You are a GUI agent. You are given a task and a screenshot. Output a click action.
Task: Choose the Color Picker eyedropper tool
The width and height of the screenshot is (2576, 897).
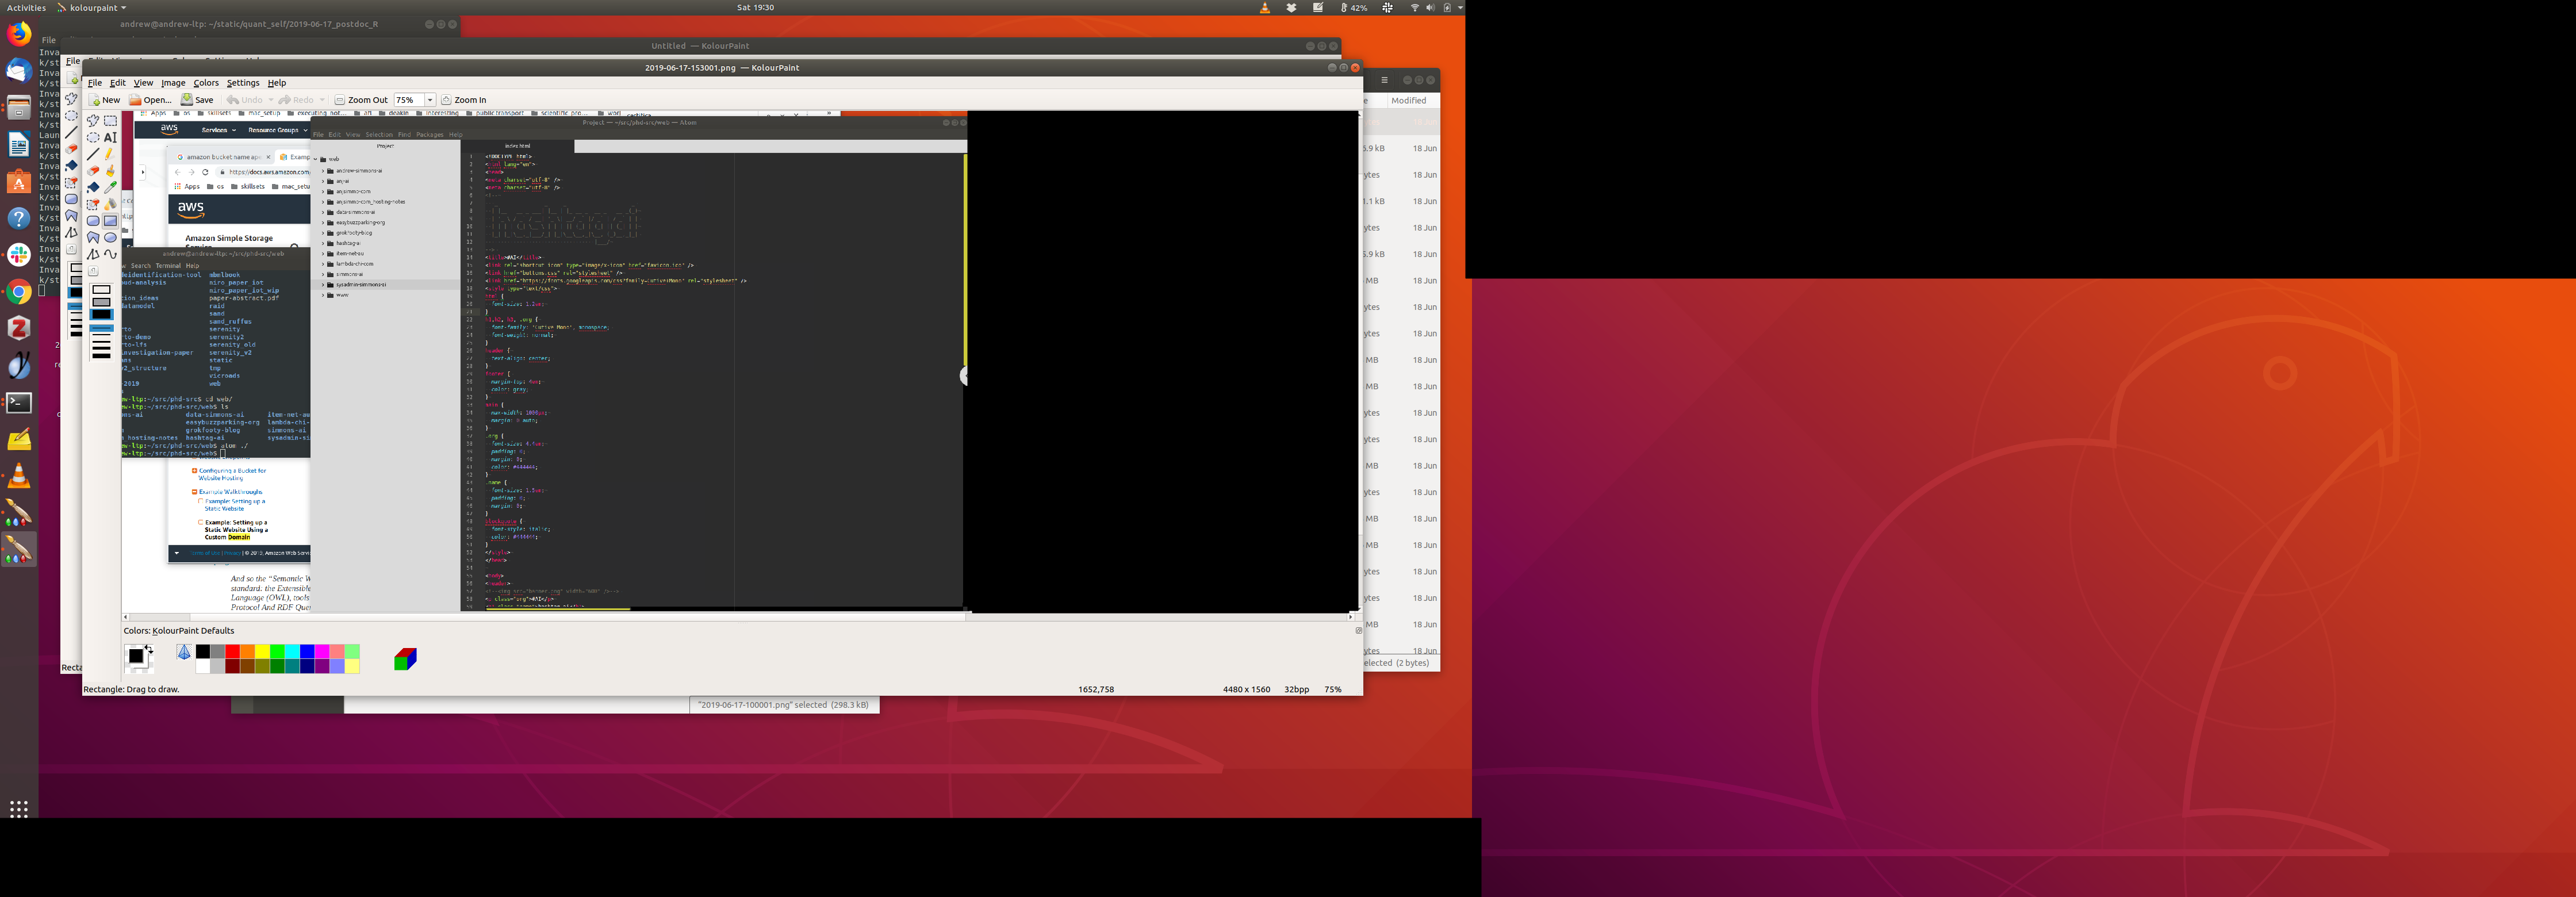point(110,187)
